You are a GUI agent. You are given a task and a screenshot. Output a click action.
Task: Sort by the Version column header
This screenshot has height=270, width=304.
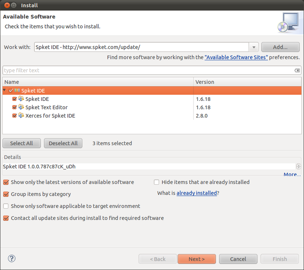(247, 82)
